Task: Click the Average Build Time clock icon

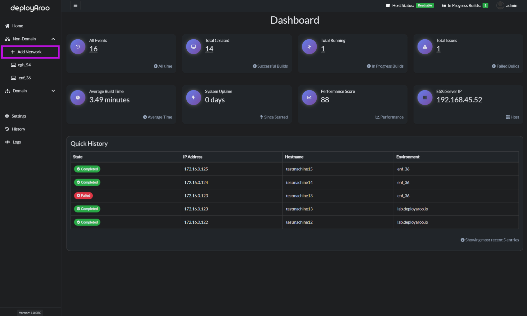Action: tap(78, 98)
